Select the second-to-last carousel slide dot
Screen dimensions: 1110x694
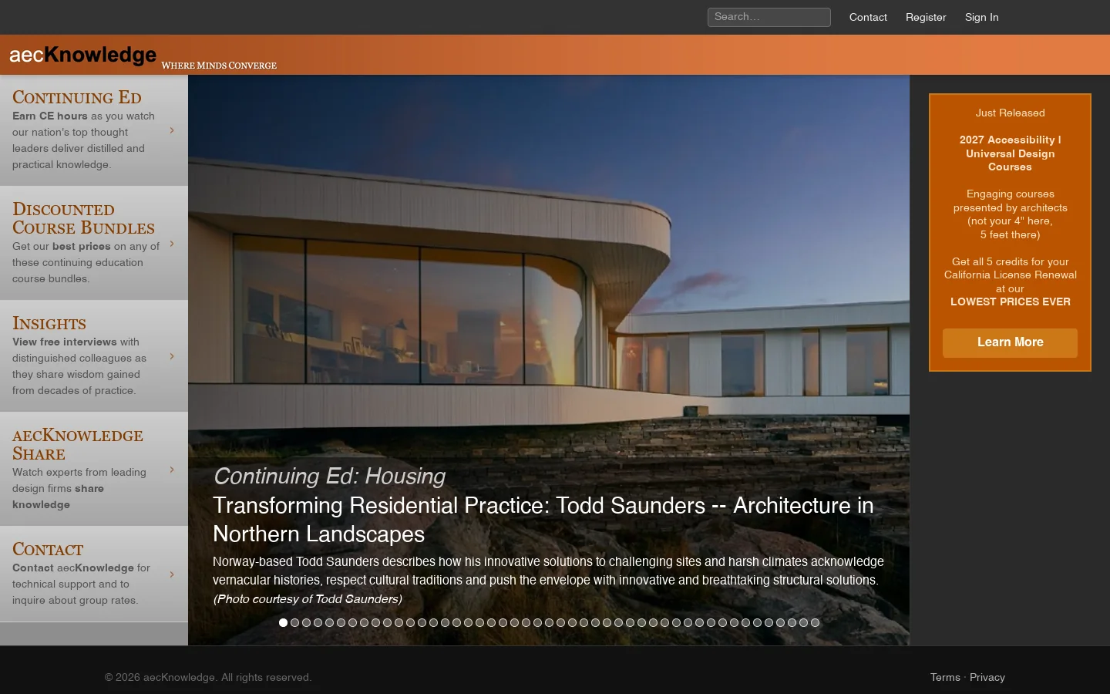point(803,622)
